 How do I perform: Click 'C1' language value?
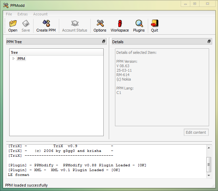click(119, 93)
